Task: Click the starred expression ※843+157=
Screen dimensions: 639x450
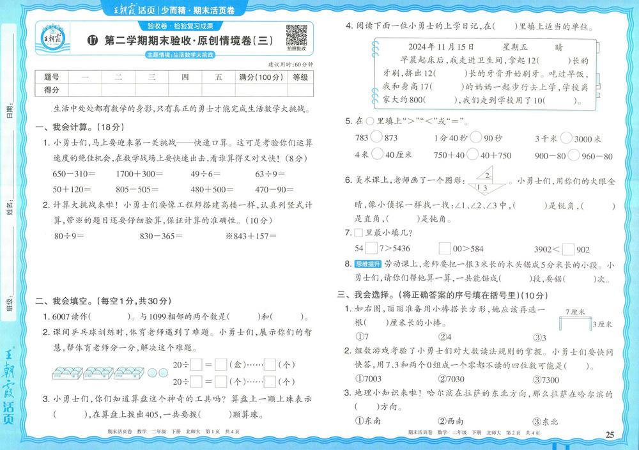Action: point(251,236)
